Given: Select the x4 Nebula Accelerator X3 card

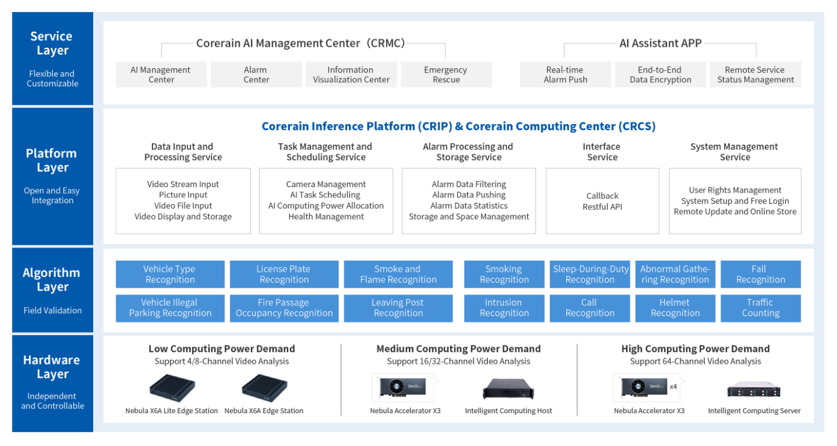Looking at the screenshot, I should coord(642,387).
